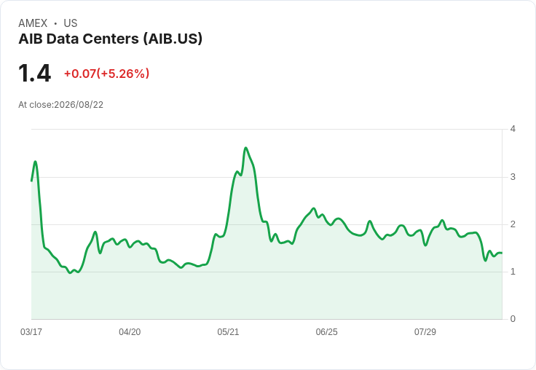Screen dimensions: 536x370
Task: Click the US market label
Action: (71, 23)
